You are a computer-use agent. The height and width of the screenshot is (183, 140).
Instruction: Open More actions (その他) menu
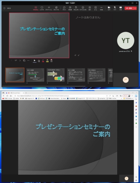[x=101, y=8]
